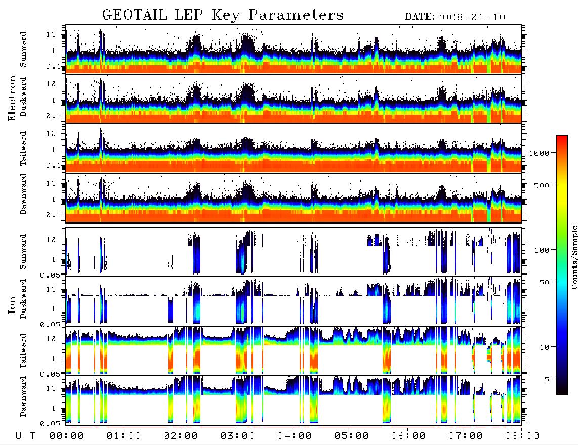The width and height of the screenshot is (578, 445).
Task: Click the Electron group axis label
Action: [12, 99]
